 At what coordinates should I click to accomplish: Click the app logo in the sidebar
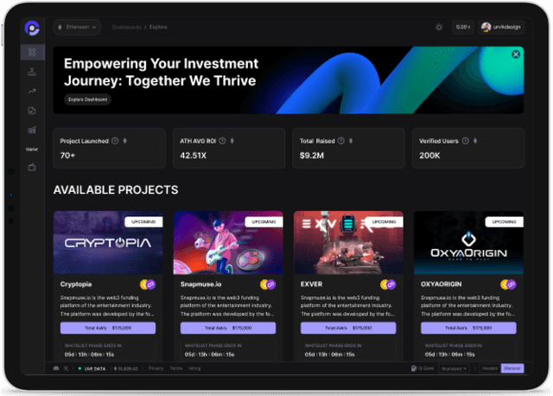[32, 28]
